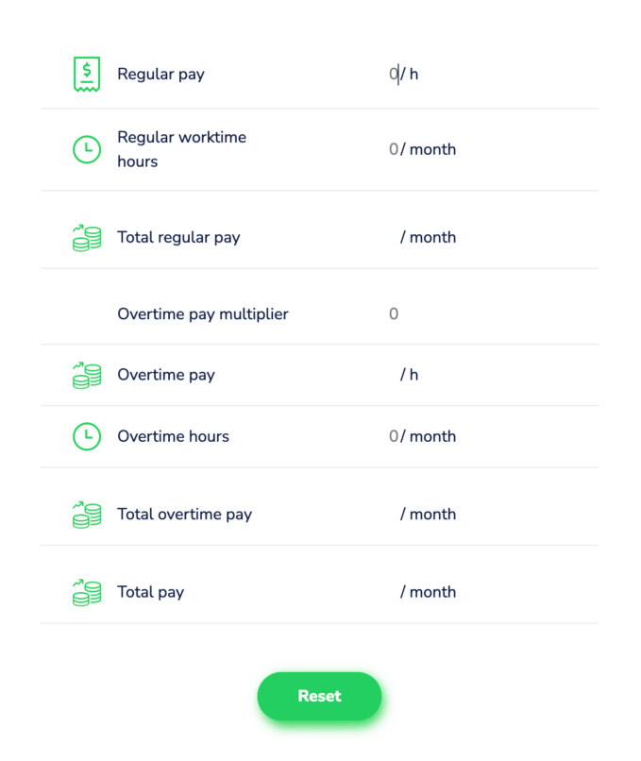Viewport: 641px width, 761px height.
Task: Click the coins icon next to Overtime pay
Action: pos(86,375)
